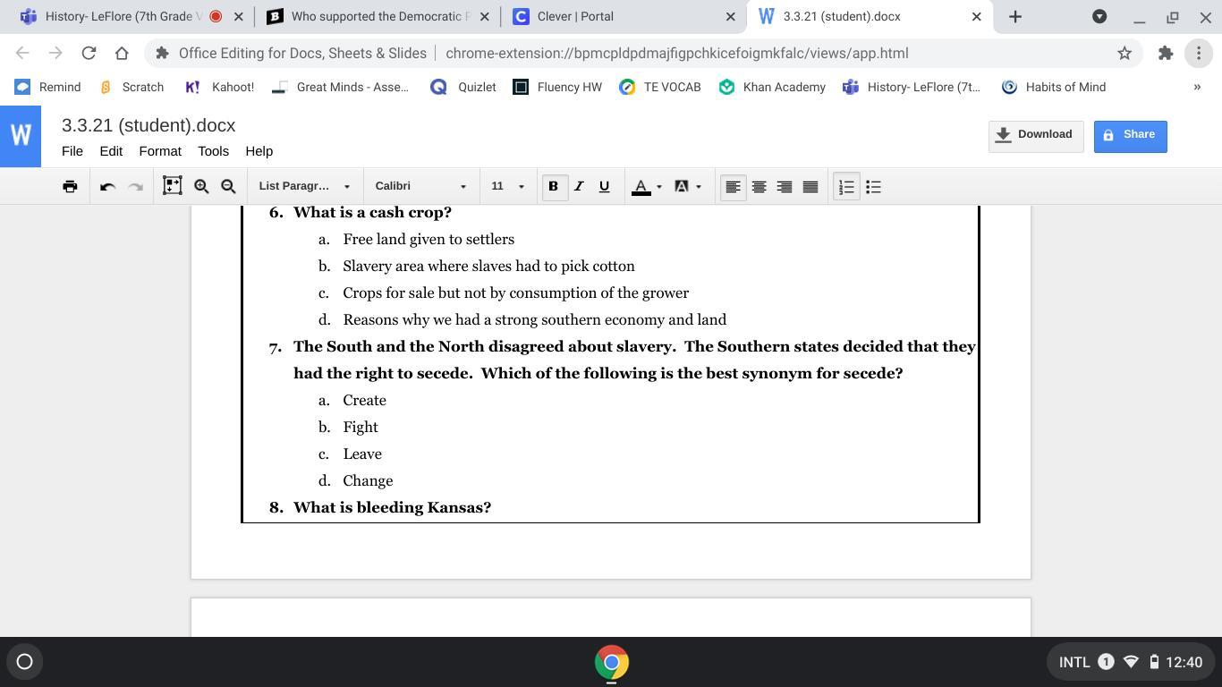This screenshot has width=1222, height=687.
Task: Apply the text highlight color
Action: point(682,186)
